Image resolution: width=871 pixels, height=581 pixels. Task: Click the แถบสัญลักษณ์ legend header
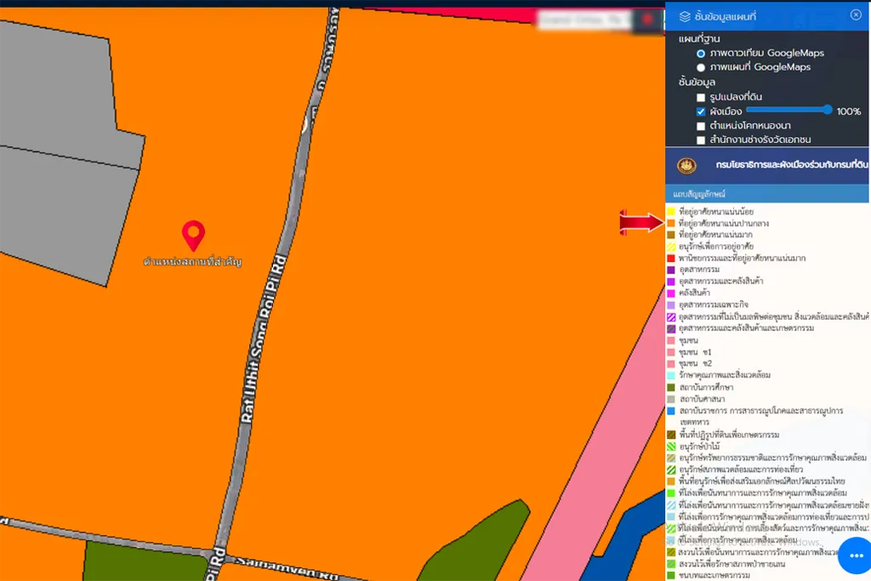767,194
